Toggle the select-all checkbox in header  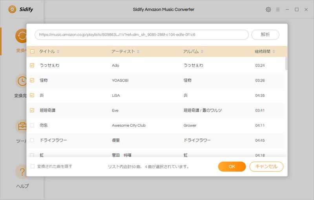point(32,51)
